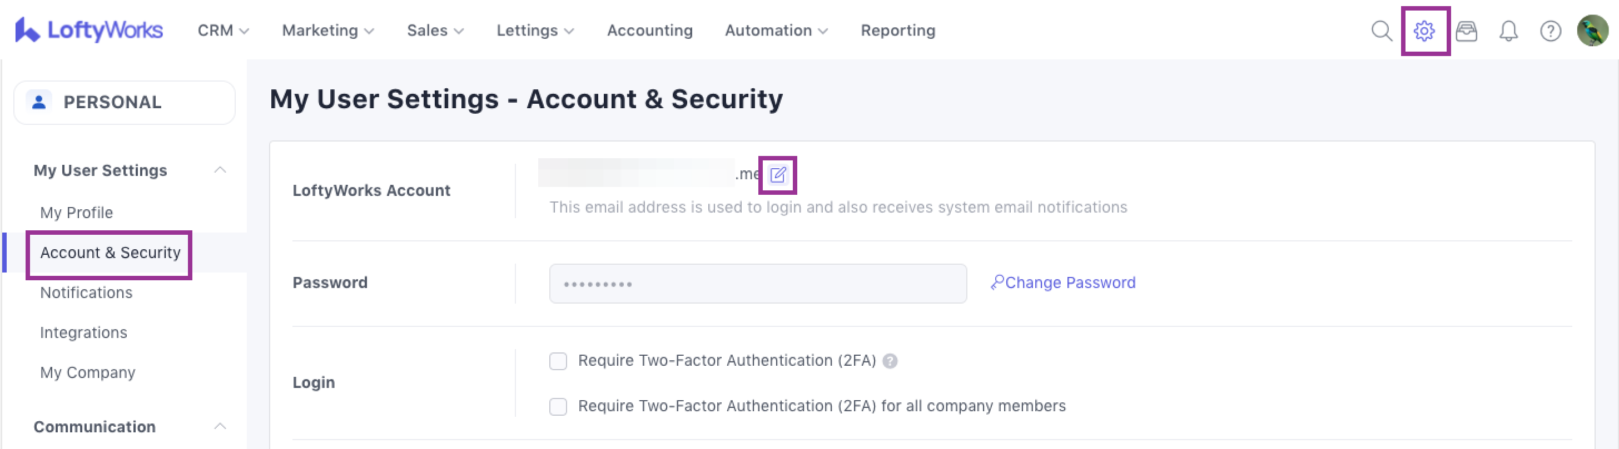This screenshot has width=1619, height=449.
Task: Open the inbox tray icon
Action: point(1466,31)
